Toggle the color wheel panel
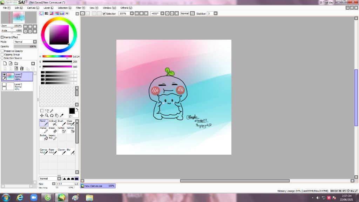This screenshot has height=202, width=359. pyautogui.click(x=41, y=14)
